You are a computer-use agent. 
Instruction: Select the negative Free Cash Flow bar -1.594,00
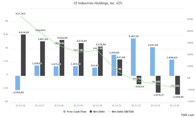point(18,83)
